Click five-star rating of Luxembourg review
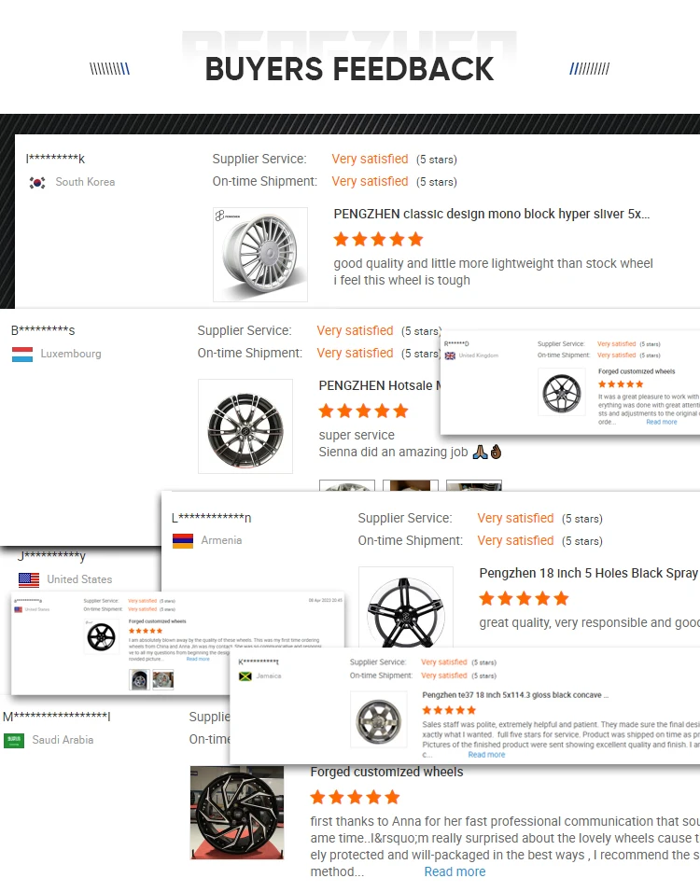This screenshot has height=892, width=700. pos(364,411)
